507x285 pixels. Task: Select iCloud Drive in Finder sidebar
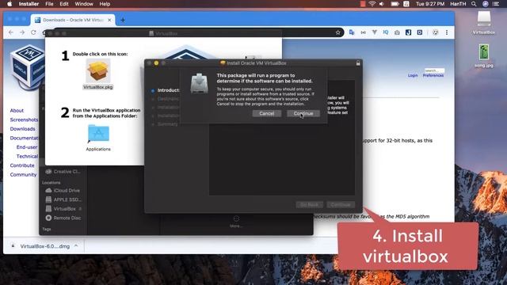(63, 190)
